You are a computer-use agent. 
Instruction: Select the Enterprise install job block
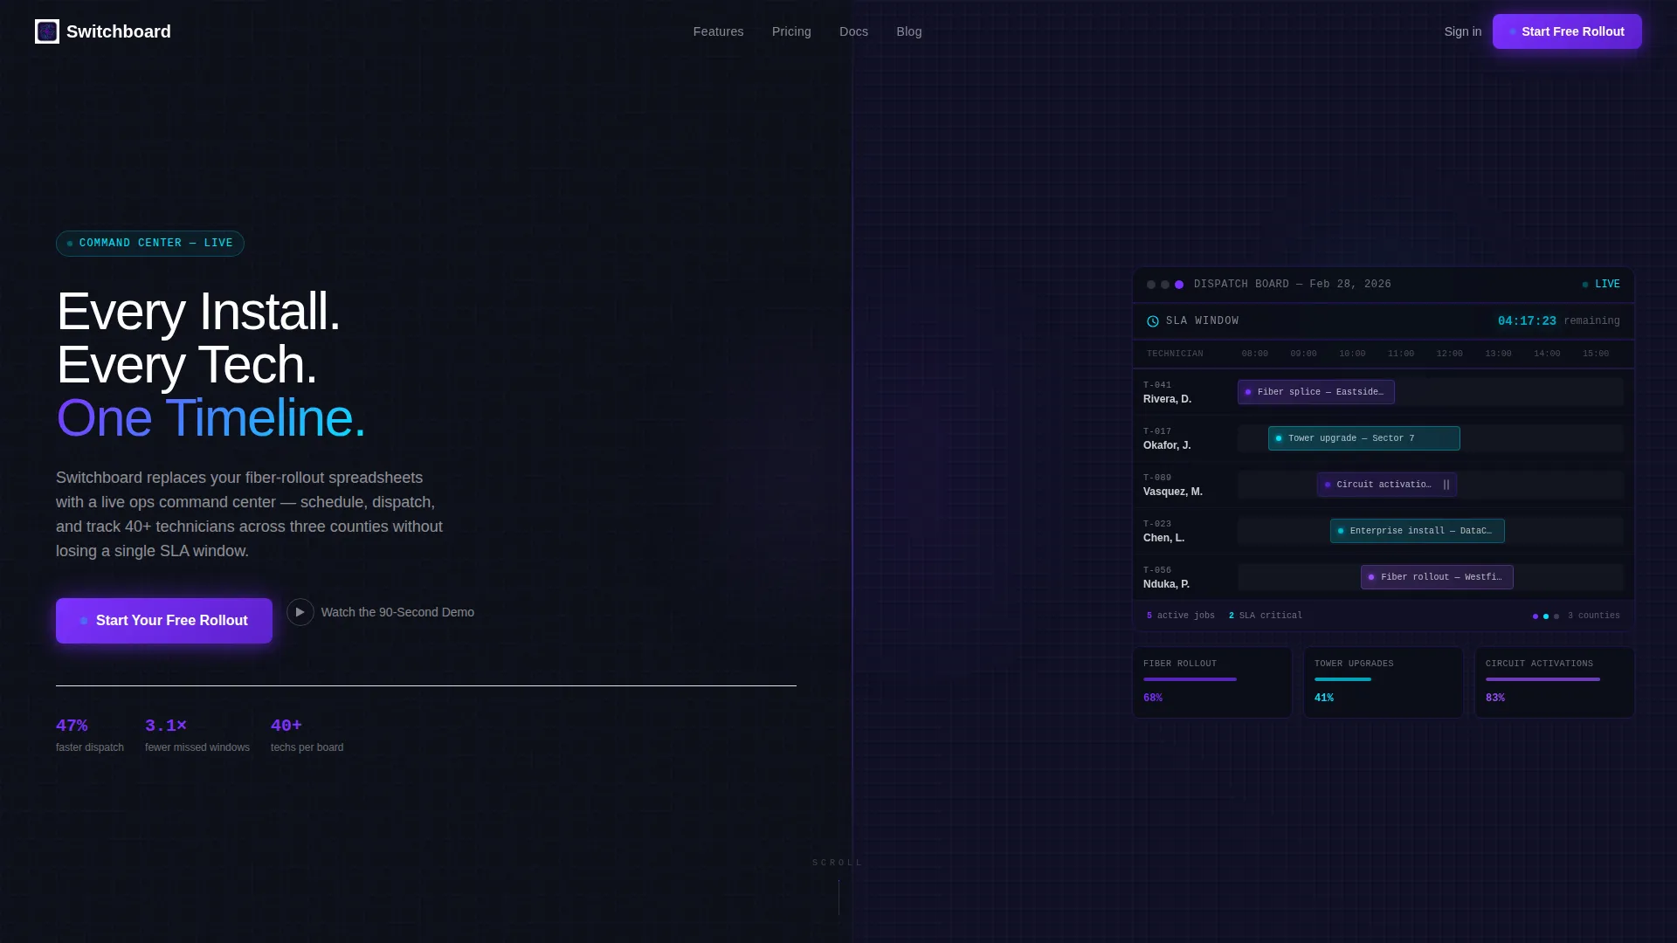(1418, 531)
